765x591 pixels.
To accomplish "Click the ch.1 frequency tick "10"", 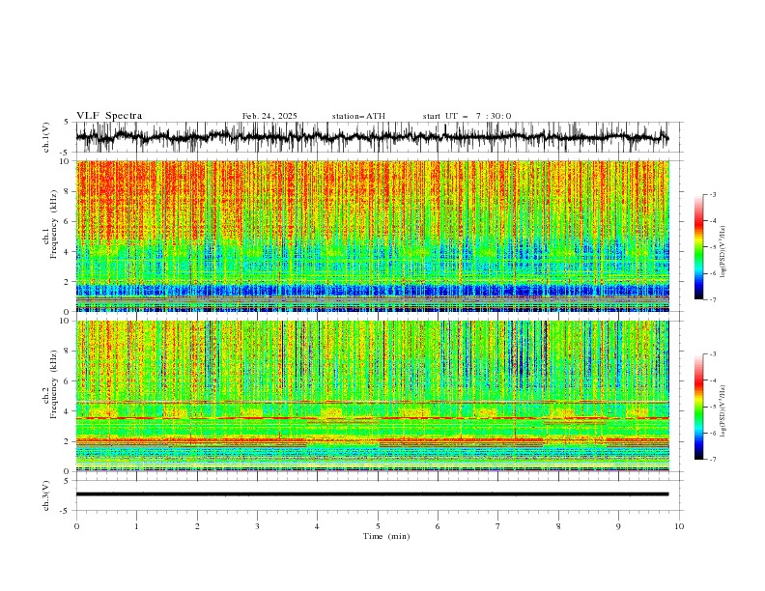I will point(67,161).
